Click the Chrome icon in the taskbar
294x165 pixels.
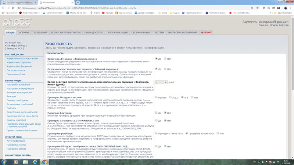45,161
